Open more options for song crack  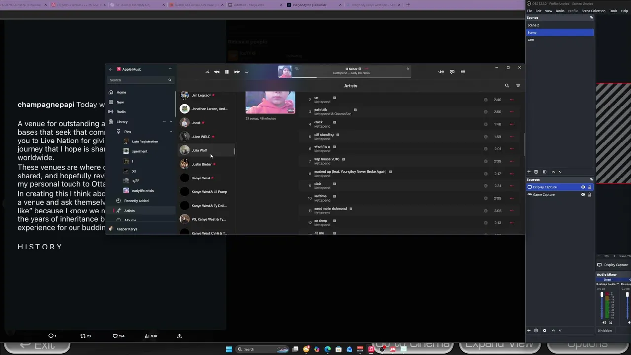511,124
